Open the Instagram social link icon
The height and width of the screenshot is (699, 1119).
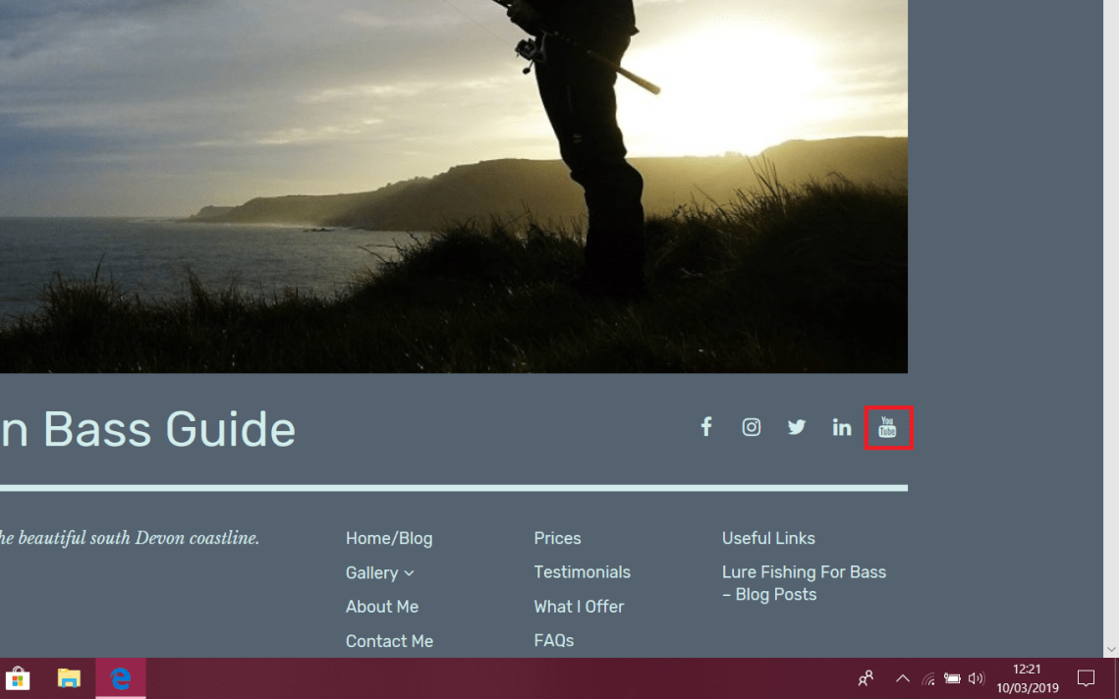pos(752,427)
